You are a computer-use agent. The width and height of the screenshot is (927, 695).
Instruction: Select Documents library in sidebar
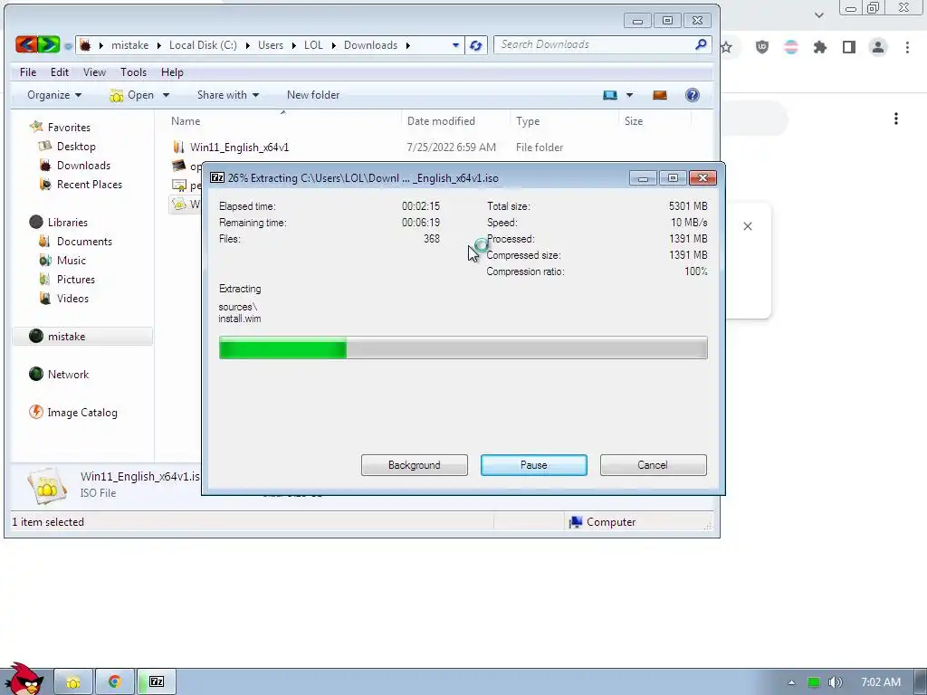point(84,241)
